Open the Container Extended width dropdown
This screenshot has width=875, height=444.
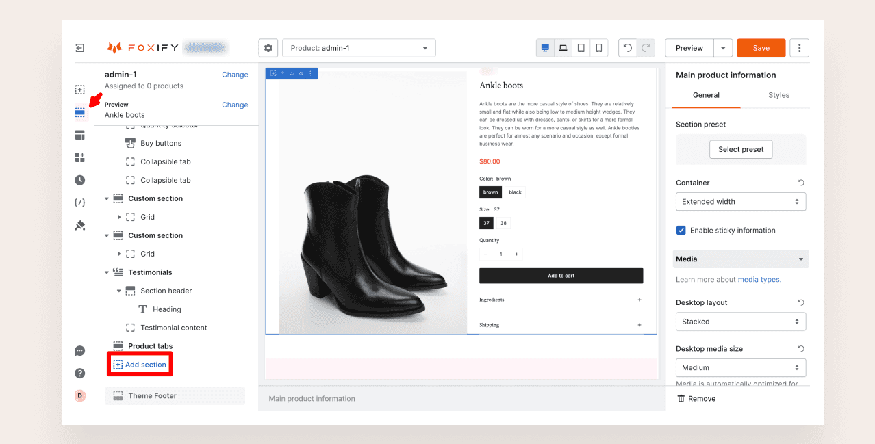click(740, 202)
